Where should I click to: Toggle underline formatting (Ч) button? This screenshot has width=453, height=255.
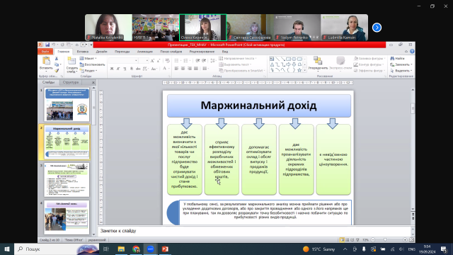pos(125,69)
